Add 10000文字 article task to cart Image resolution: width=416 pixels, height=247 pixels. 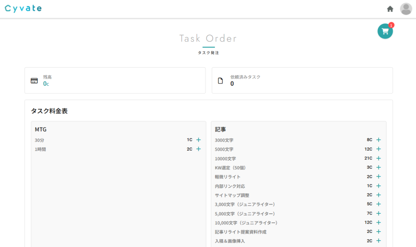tap(379, 158)
